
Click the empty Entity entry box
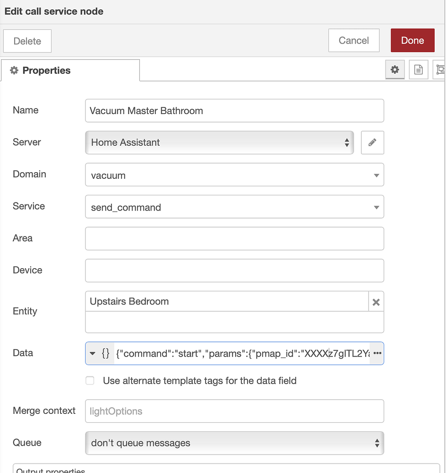click(234, 322)
